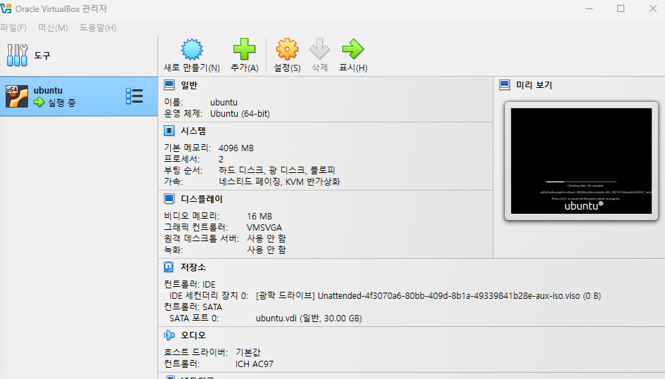Click the Show (표시) green arrow icon

click(x=353, y=49)
